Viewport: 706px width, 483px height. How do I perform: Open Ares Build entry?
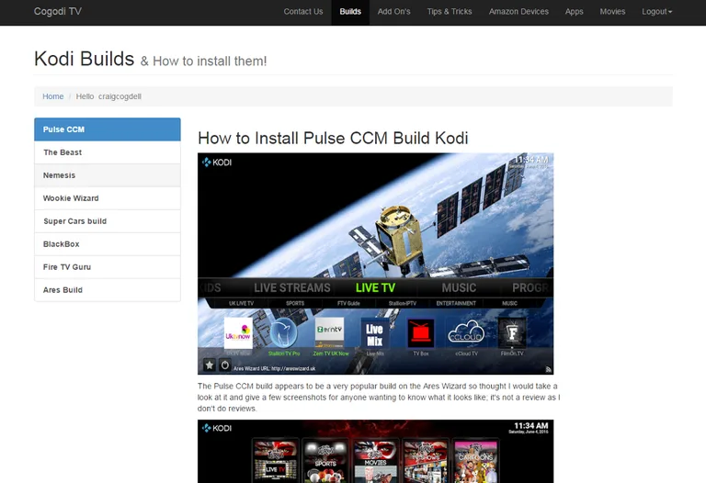(108, 290)
